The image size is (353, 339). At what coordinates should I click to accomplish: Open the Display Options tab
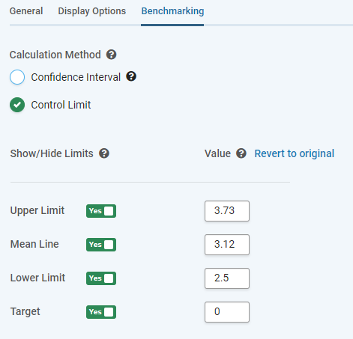[92, 11]
